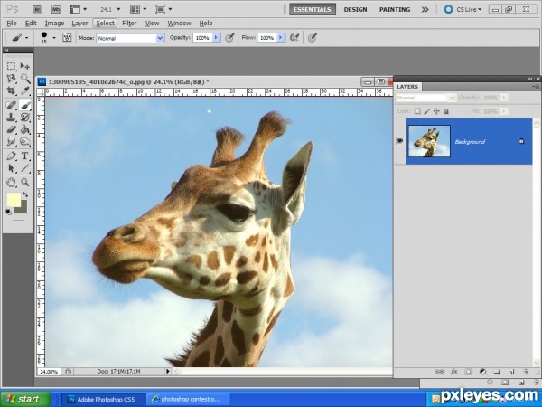Select the Crop tool
This screenshot has height=407, width=542.
coord(12,91)
